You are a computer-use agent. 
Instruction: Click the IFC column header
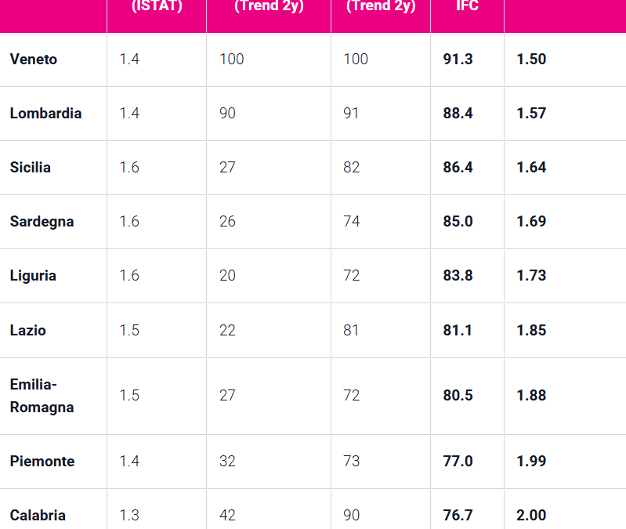tap(467, 6)
